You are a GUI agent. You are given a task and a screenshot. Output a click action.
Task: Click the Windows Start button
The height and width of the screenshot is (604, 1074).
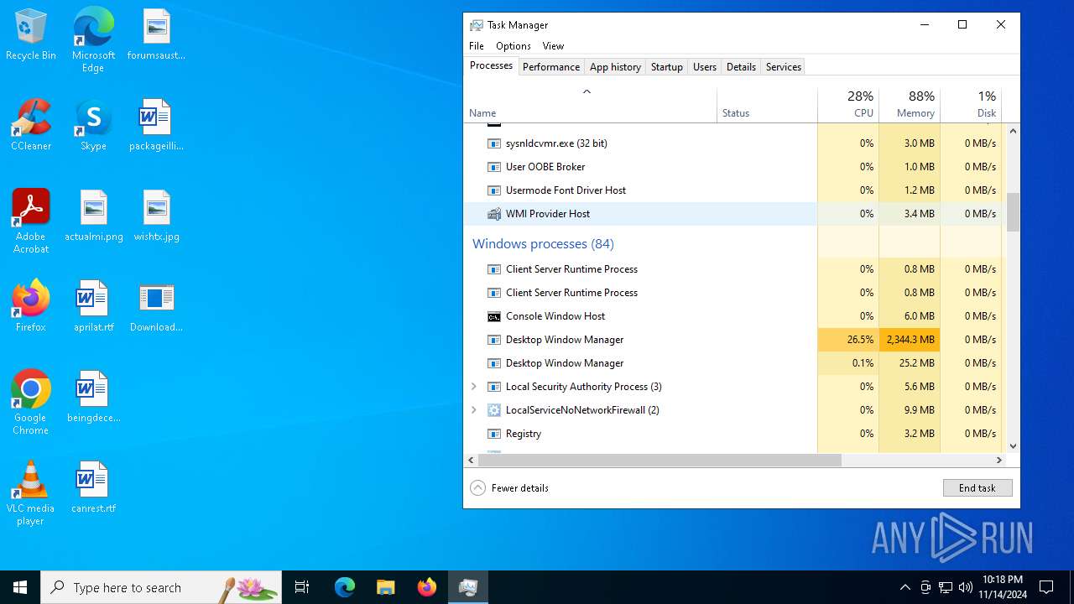coord(20,587)
